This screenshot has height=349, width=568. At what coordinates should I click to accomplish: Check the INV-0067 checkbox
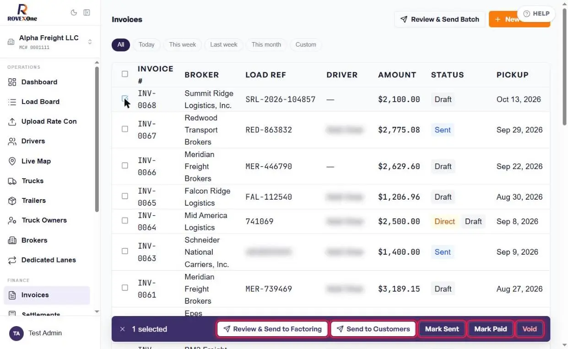tap(125, 129)
